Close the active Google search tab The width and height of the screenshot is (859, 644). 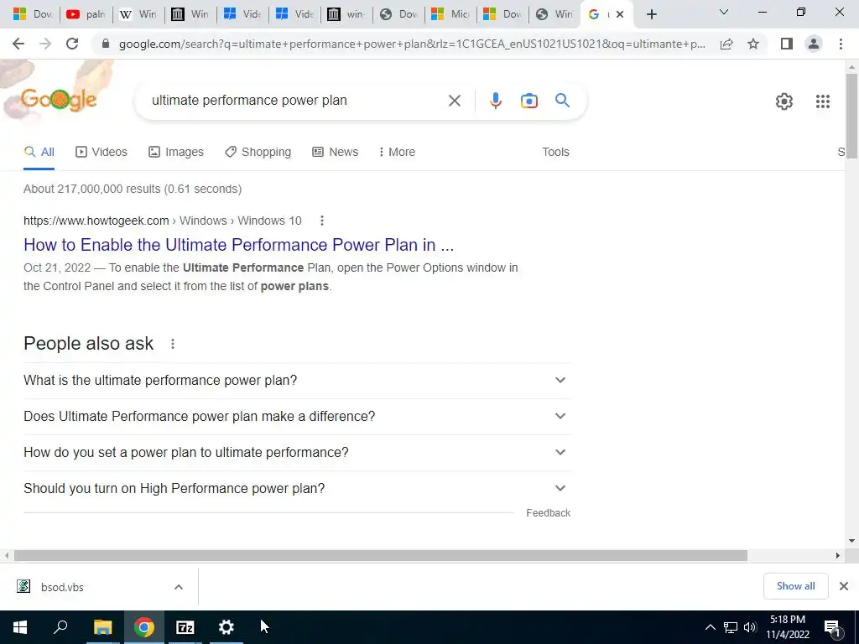620,14
